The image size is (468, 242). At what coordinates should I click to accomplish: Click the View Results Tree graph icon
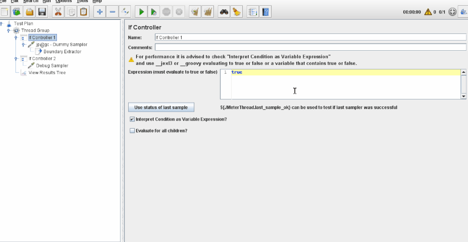click(23, 72)
